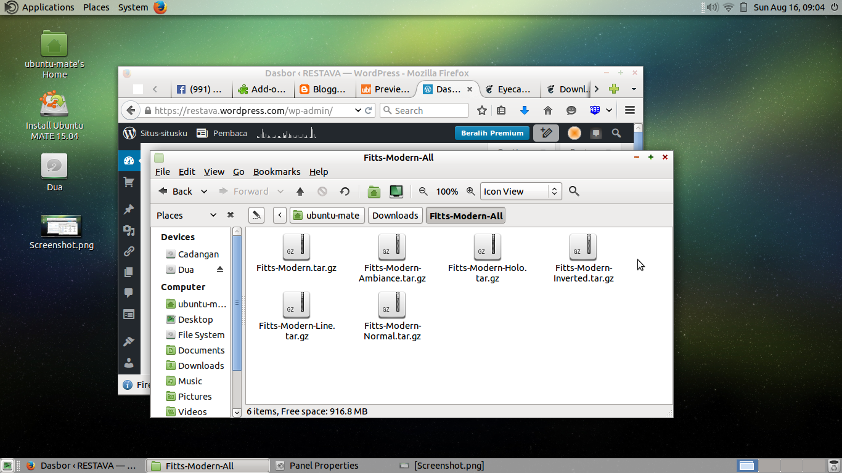
Task: Open the Back history dropdown arrow
Action: tap(204, 192)
